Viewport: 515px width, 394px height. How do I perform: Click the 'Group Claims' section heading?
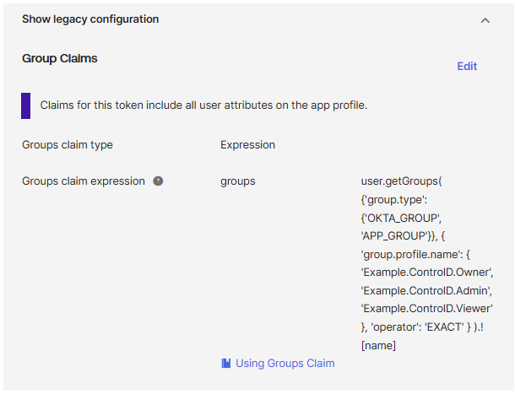[60, 58]
